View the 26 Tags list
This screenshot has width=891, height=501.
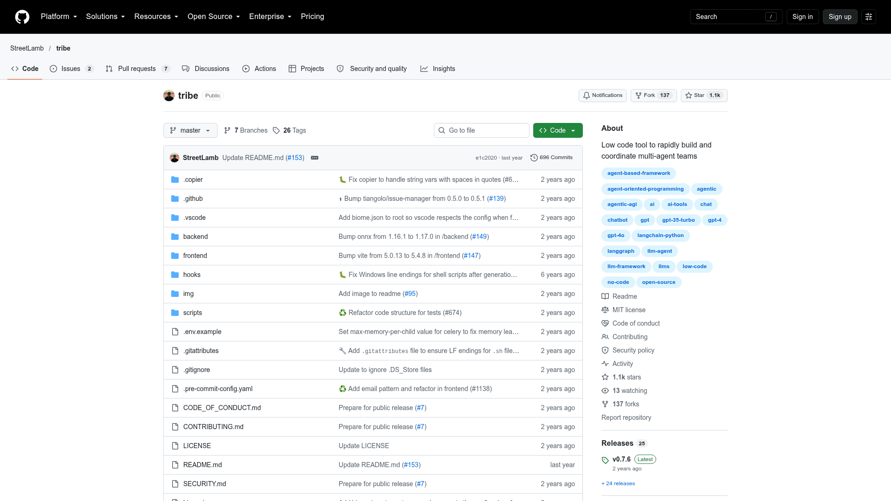[x=290, y=130]
